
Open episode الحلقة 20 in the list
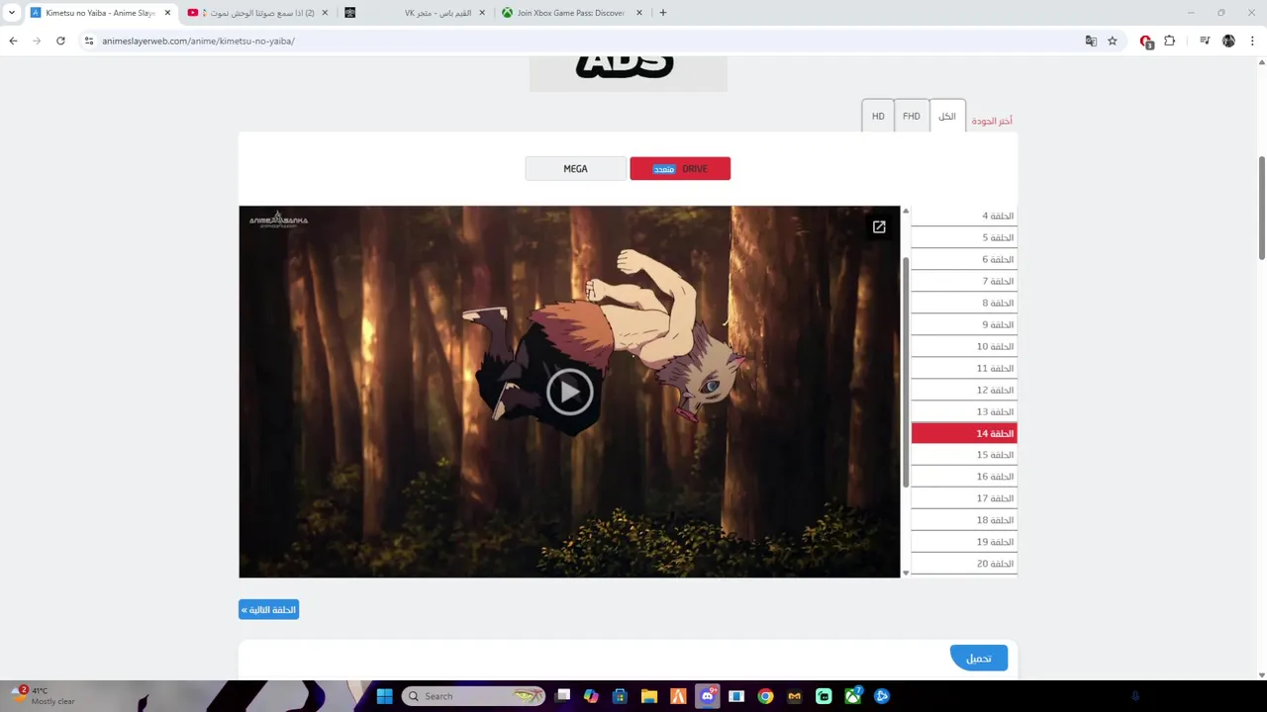[x=964, y=564]
